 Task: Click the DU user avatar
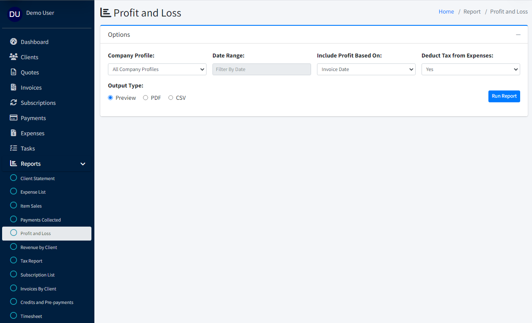tap(14, 14)
